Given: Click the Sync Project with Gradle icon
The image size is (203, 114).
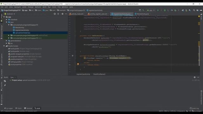Looking at the screenshot, I should 183,10.
